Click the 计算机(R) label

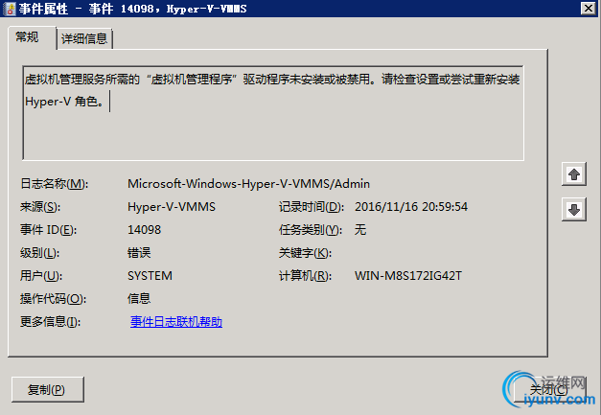click(305, 276)
